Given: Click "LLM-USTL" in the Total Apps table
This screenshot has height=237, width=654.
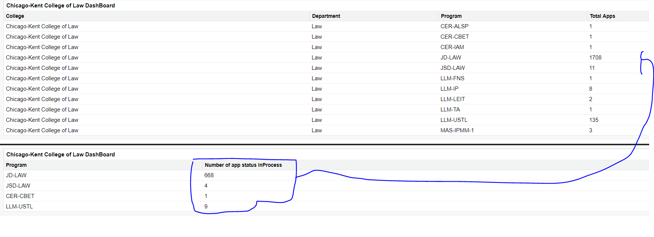Looking at the screenshot, I should pyautogui.click(x=454, y=120).
